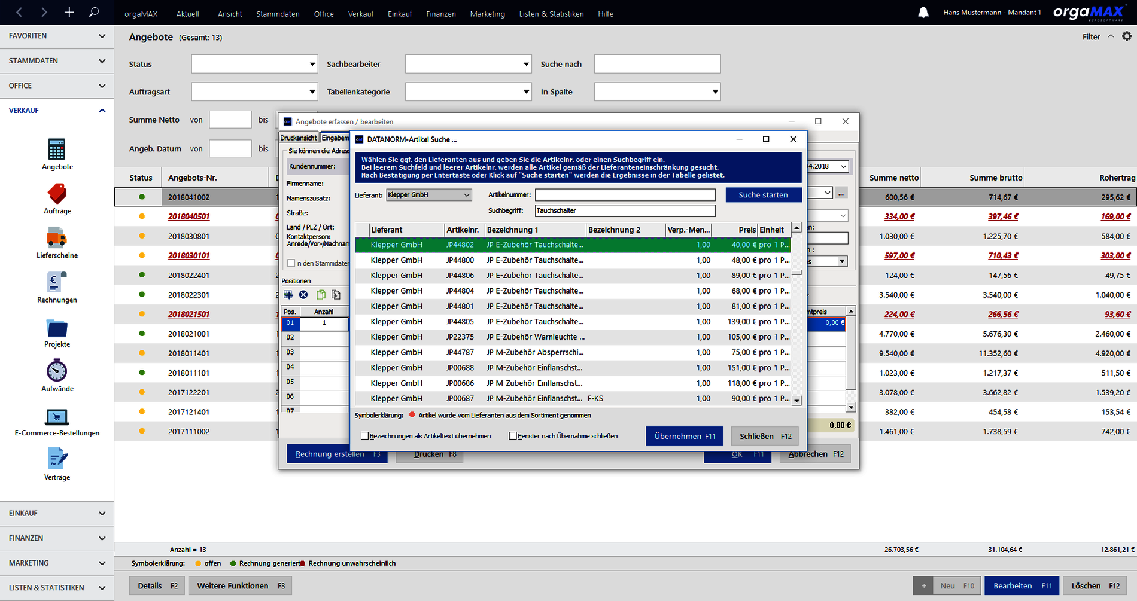1137x601 pixels.
Task: Open Lieferscheine from the sidebar
Action: pyautogui.click(x=57, y=237)
